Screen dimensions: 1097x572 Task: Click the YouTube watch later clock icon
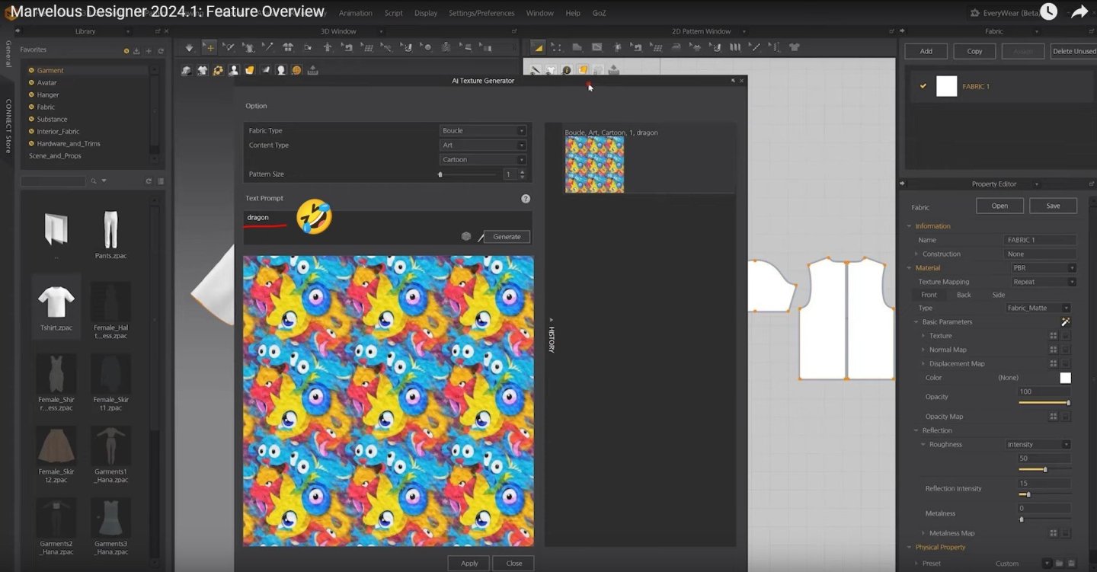tap(1049, 11)
